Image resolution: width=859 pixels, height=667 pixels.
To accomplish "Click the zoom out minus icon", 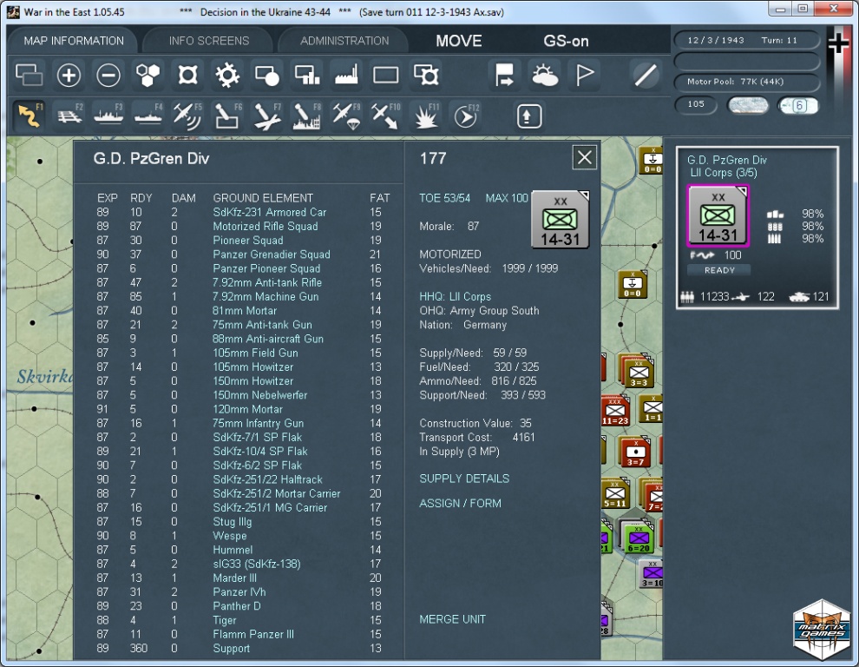I will pos(108,76).
